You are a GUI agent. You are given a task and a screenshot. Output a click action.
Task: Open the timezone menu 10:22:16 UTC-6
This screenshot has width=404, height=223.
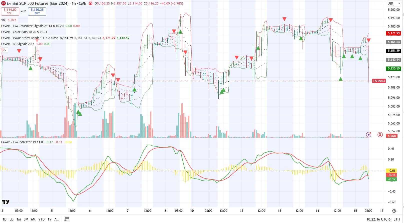pos(378,219)
